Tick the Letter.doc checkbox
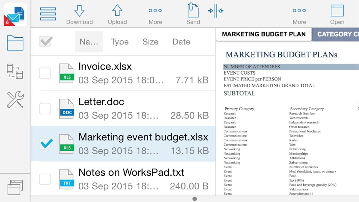Viewport: 359px width, 202px height. [45, 108]
